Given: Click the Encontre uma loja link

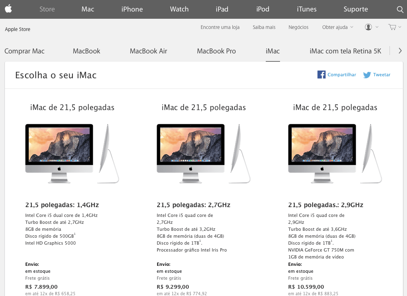Looking at the screenshot, I should coord(220,27).
